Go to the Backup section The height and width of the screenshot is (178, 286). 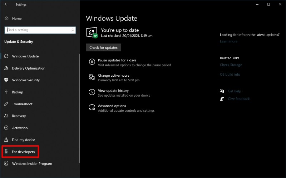pos(18,92)
